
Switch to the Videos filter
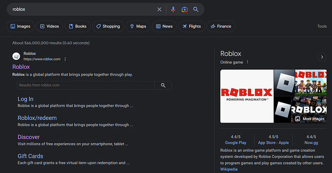50,26
